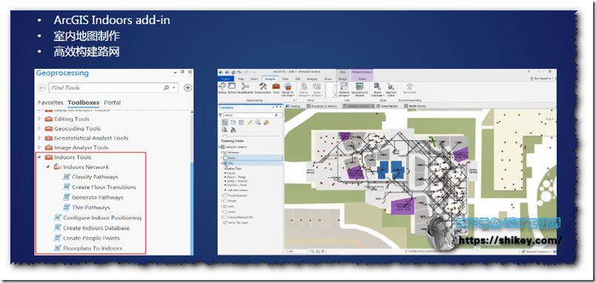Open the Thin Pathways tool
Viewport: 596px width, 283px height.
(87, 207)
